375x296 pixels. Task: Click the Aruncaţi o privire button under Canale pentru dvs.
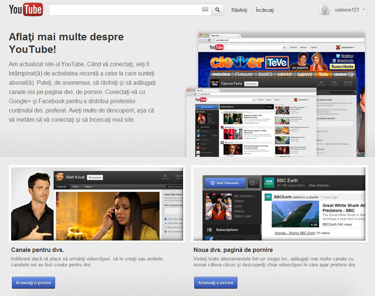tap(34, 283)
